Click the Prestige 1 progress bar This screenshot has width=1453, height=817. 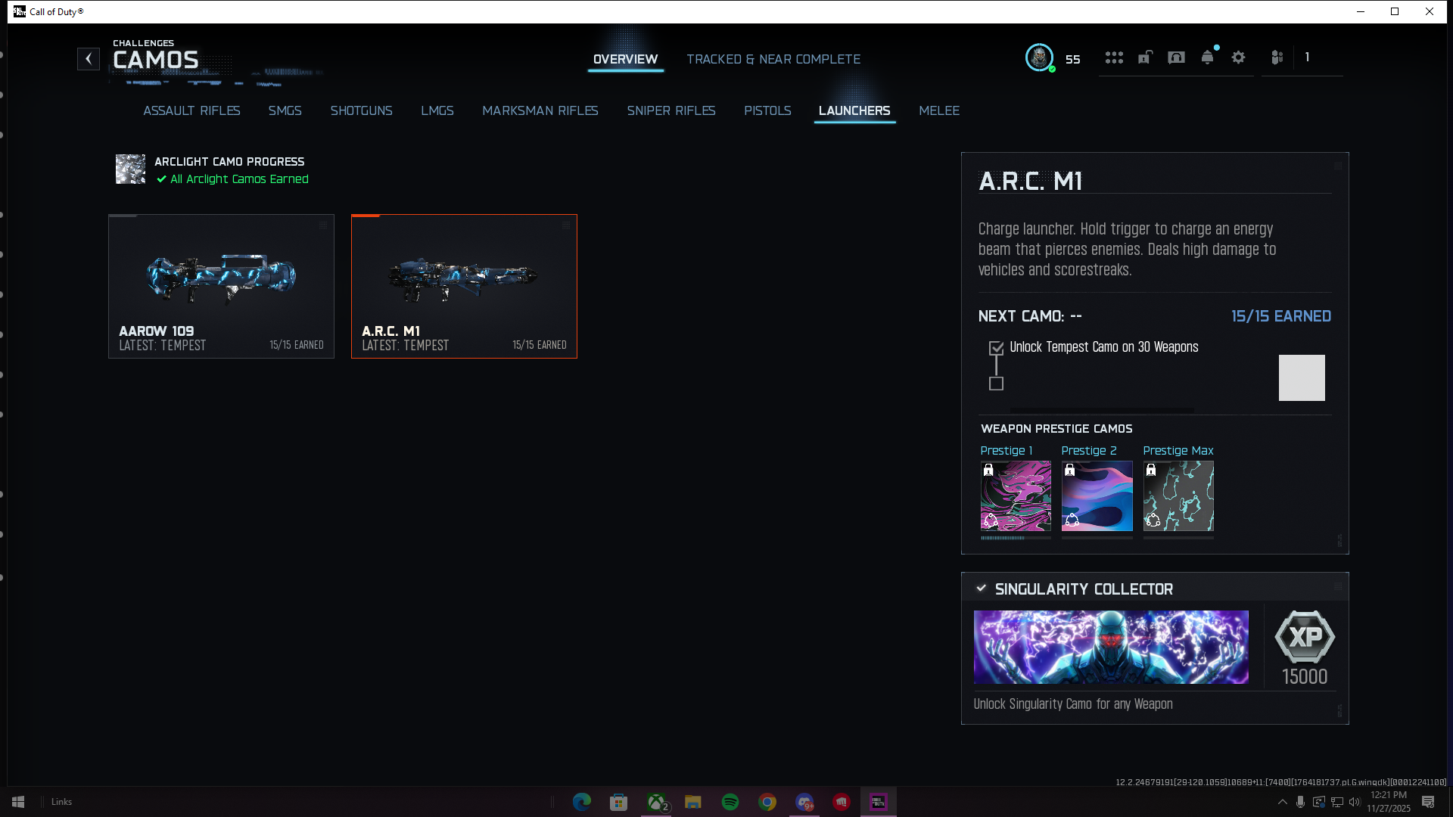point(1016,538)
